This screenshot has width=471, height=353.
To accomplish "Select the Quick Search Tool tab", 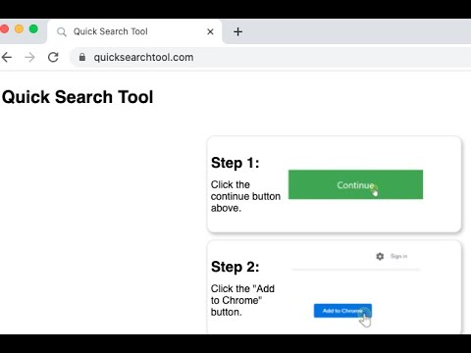I will [134, 31].
